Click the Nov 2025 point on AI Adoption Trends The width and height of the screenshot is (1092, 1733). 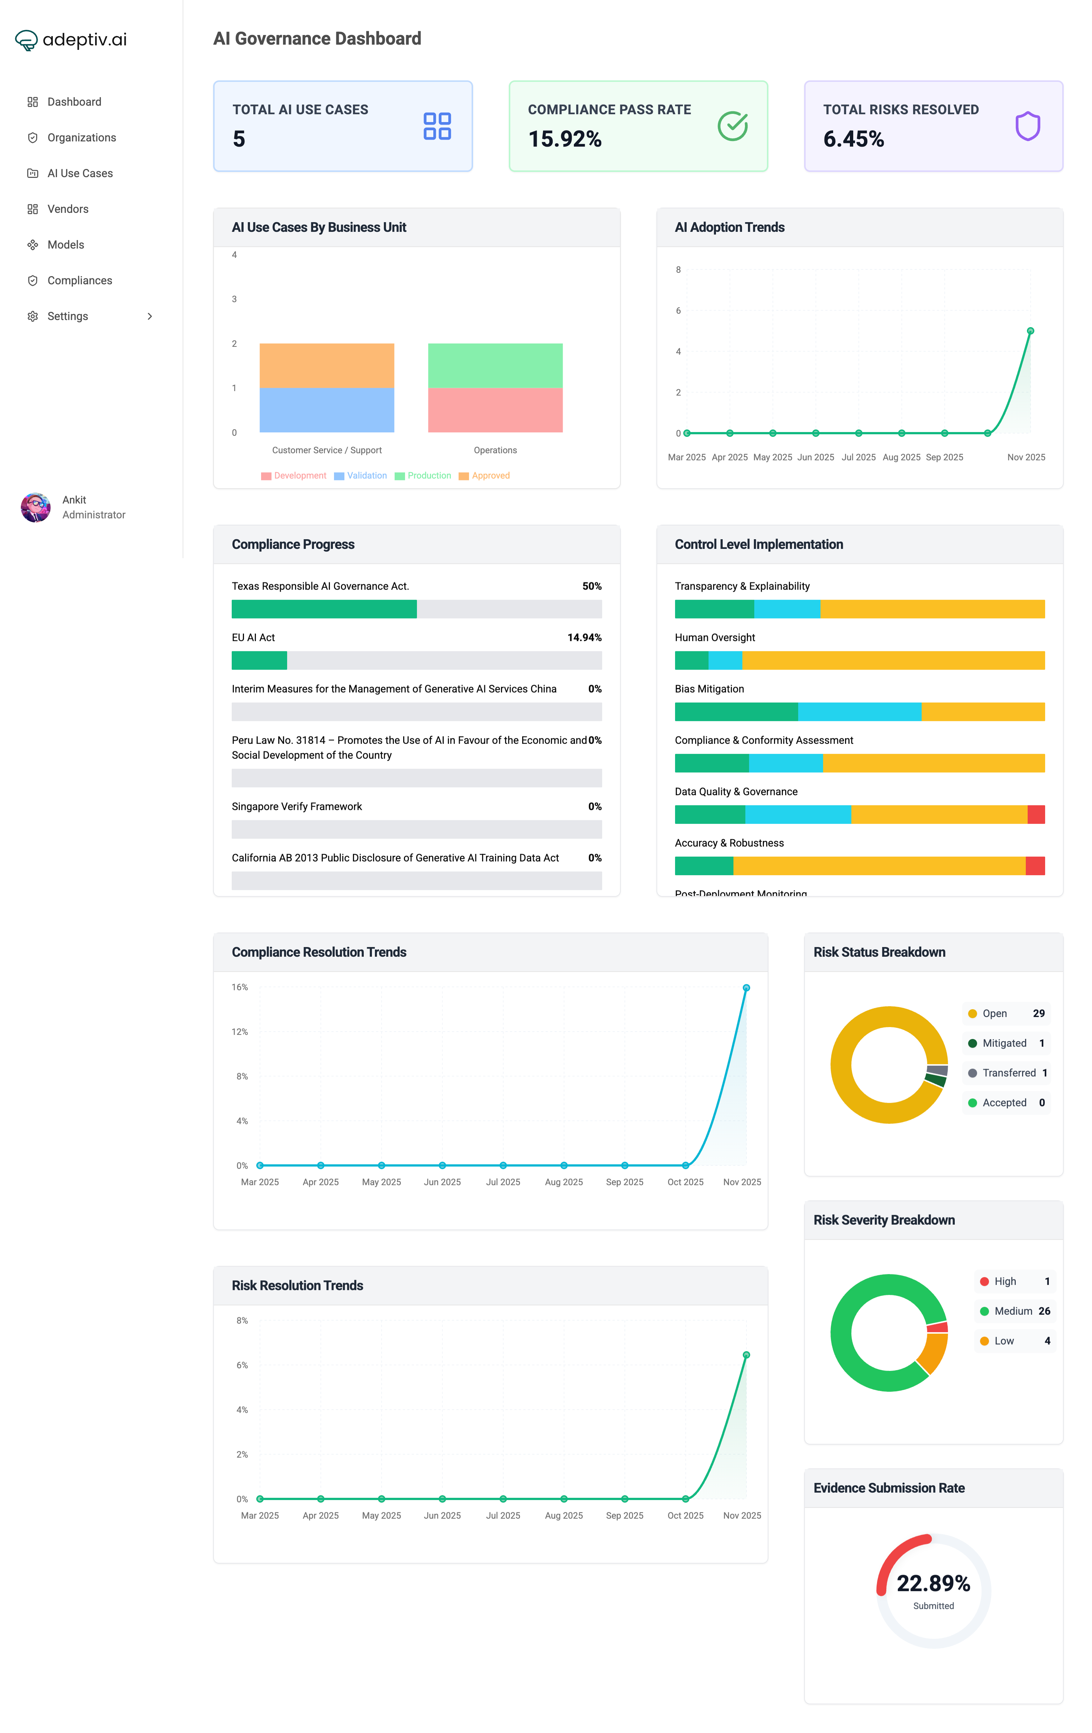point(1030,331)
